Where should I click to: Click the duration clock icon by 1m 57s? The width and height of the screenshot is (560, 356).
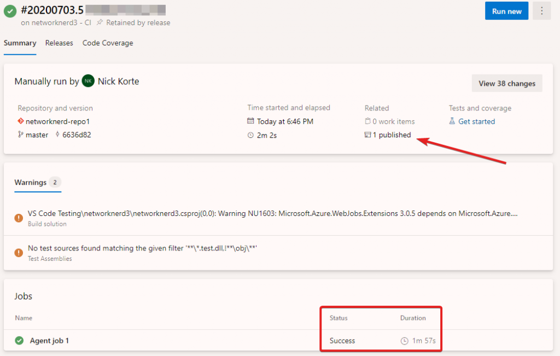click(x=404, y=341)
